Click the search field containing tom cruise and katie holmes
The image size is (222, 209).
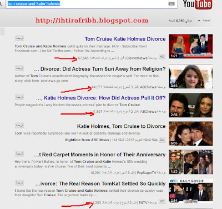point(92,4)
